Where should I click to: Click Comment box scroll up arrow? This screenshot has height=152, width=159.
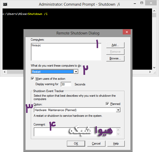tap(118, 130)
